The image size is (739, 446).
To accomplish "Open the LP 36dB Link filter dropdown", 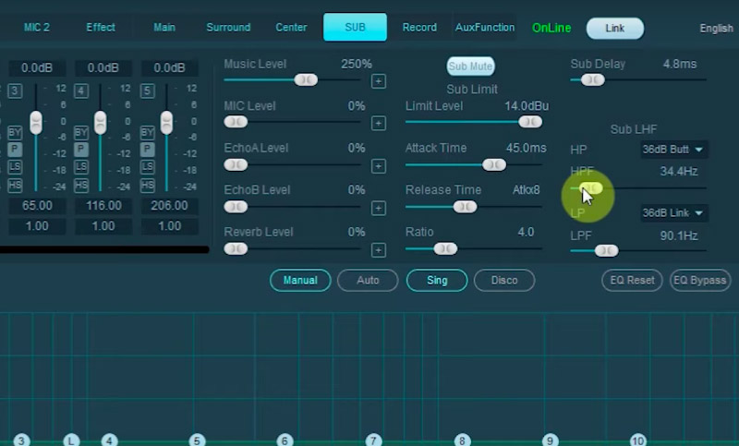I will (x=673, y=213).
